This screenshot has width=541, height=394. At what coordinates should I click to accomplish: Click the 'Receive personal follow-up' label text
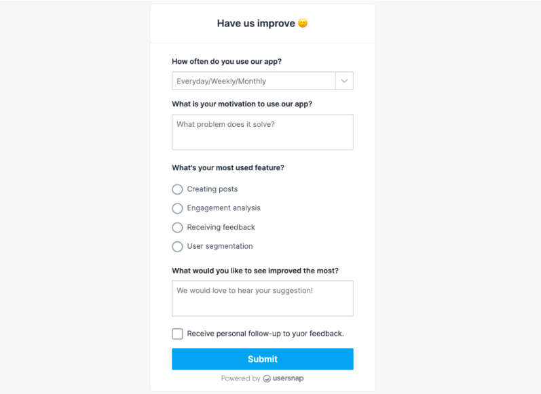tap(265, 334)
